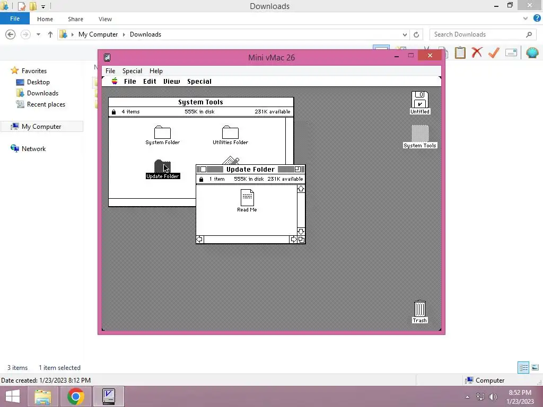
Task: Click the Downloads breadcrumb in address bar
Action: [145, 34]
